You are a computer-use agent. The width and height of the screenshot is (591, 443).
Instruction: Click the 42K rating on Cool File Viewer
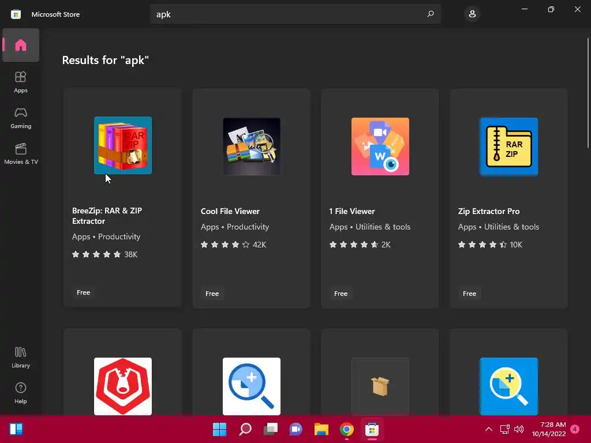(x=233, y=245)
